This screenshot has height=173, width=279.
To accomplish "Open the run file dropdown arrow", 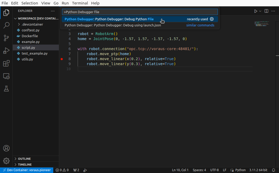I will tap(260, 11).
